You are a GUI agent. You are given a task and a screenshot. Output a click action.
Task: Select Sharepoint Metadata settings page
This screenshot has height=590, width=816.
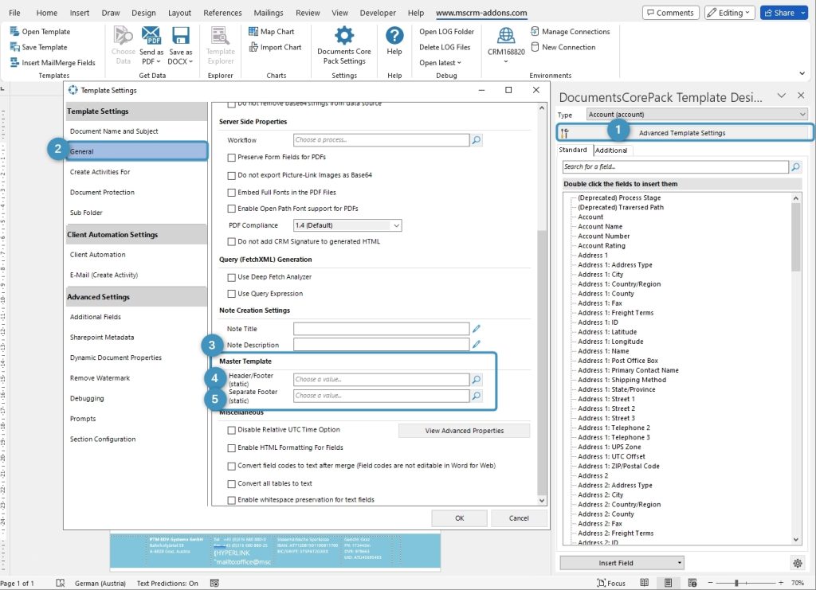click(102, 338)
